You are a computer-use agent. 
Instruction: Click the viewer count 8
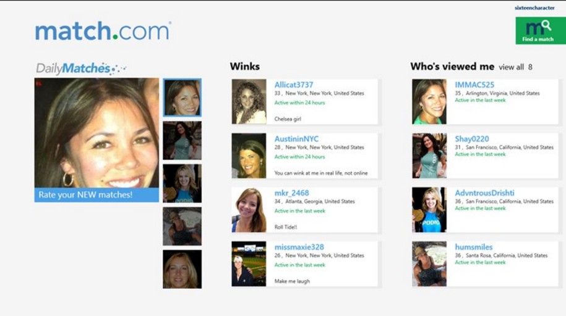tap(530, 67)
